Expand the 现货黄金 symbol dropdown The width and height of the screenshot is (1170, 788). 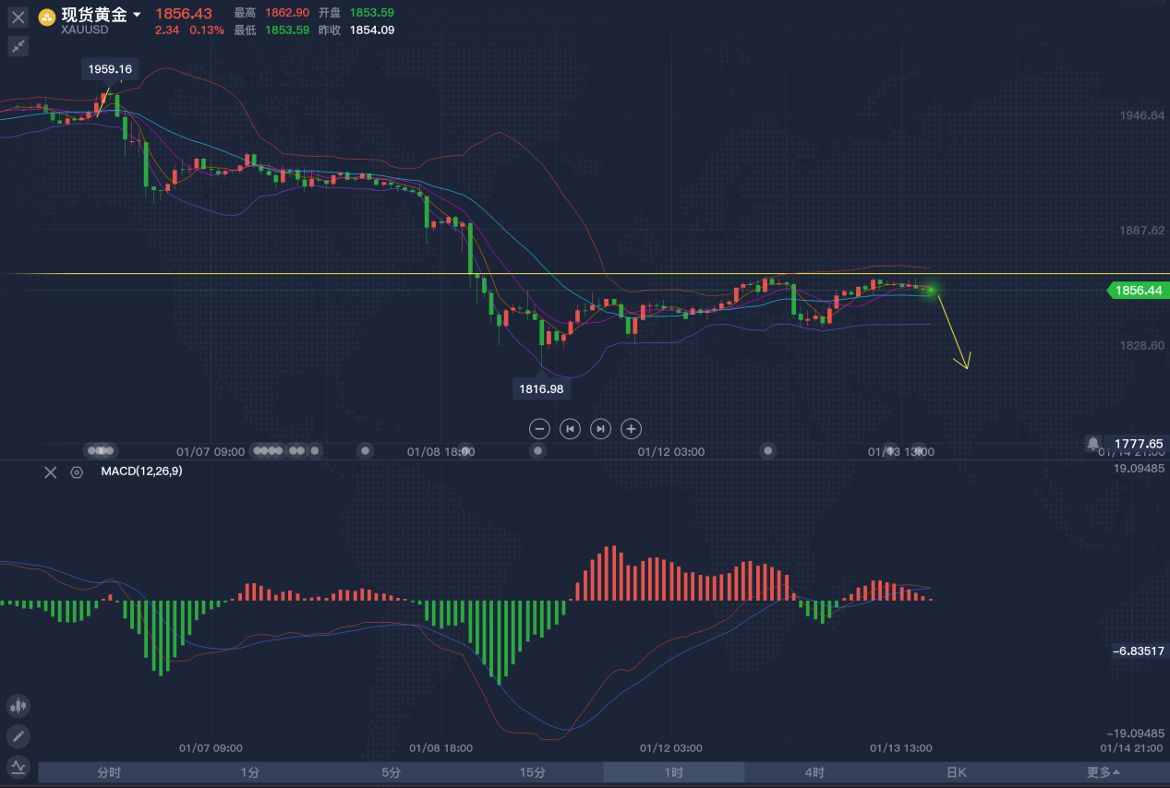point(138,15)
